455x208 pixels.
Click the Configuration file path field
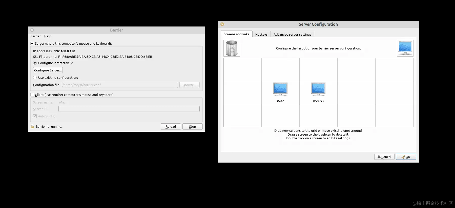(x=120, y=85)
